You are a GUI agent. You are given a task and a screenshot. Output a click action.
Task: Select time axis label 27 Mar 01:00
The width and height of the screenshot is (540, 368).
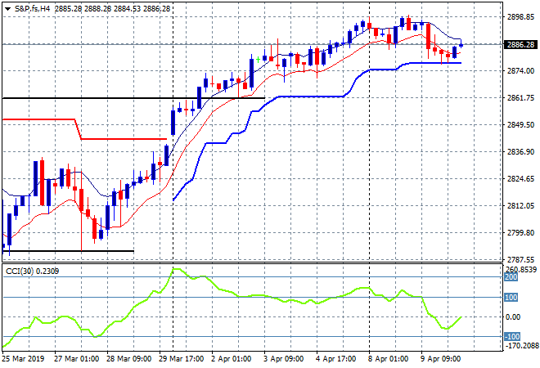tap(76, 359)
